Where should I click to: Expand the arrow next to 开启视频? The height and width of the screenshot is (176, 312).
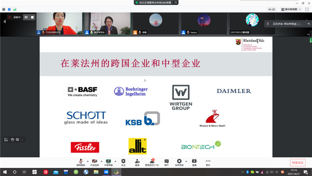click(101, 161)
